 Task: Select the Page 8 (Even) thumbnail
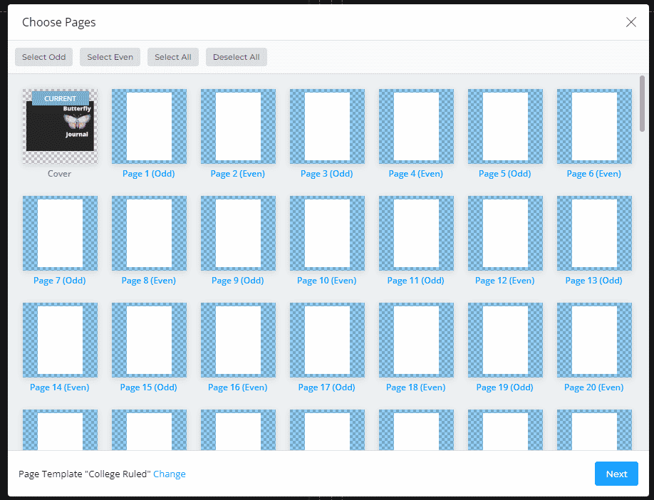150,233
